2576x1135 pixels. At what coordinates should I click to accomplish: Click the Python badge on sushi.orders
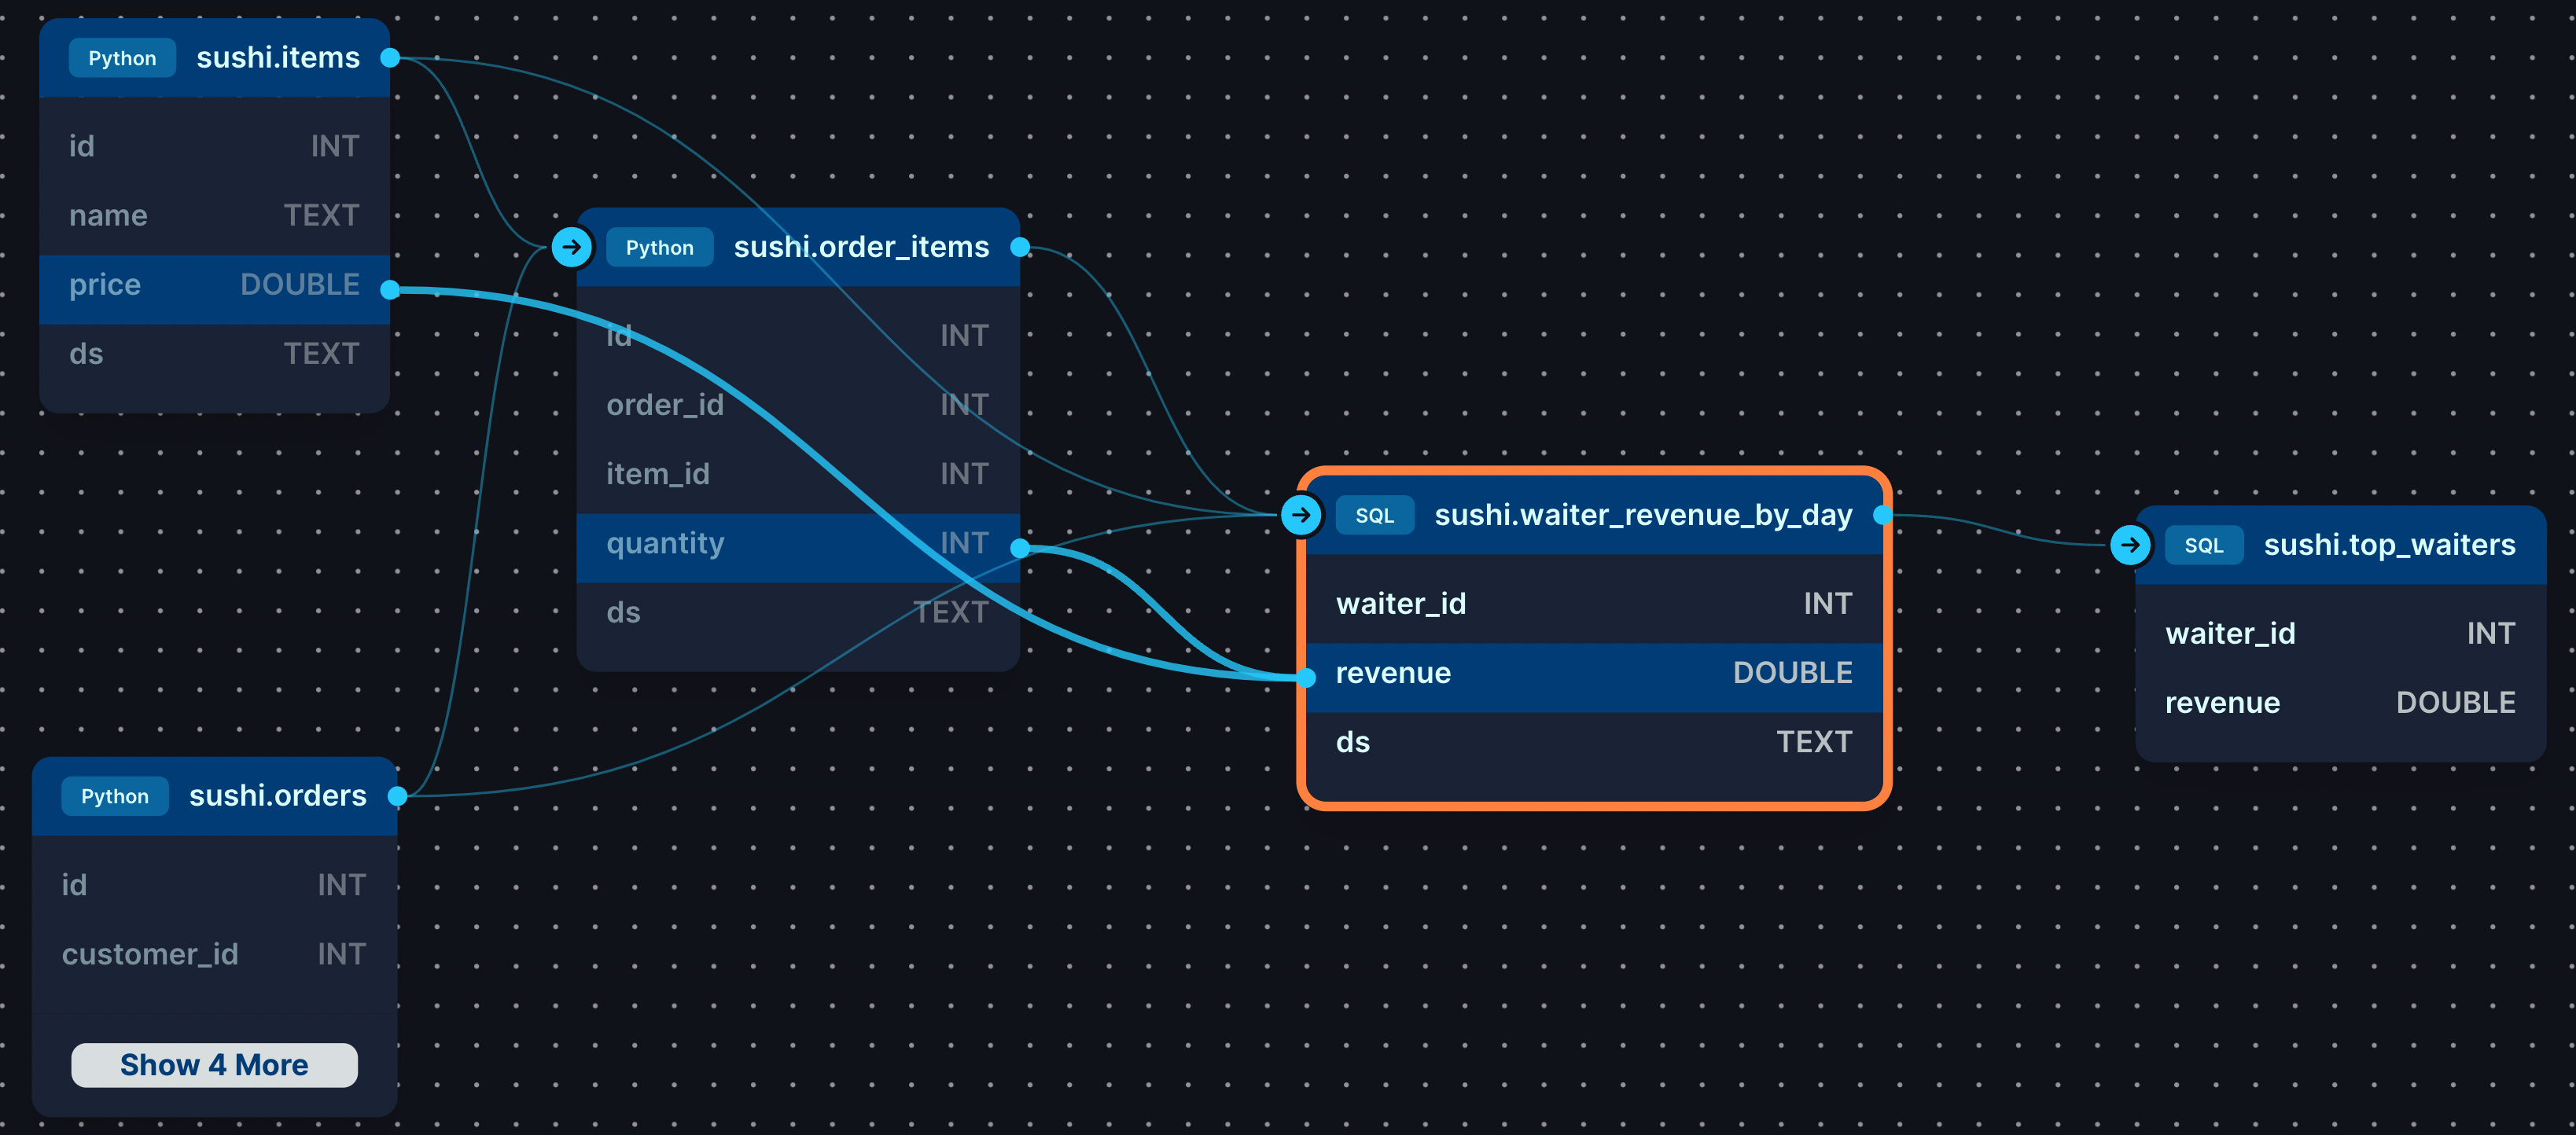point(115,796)
